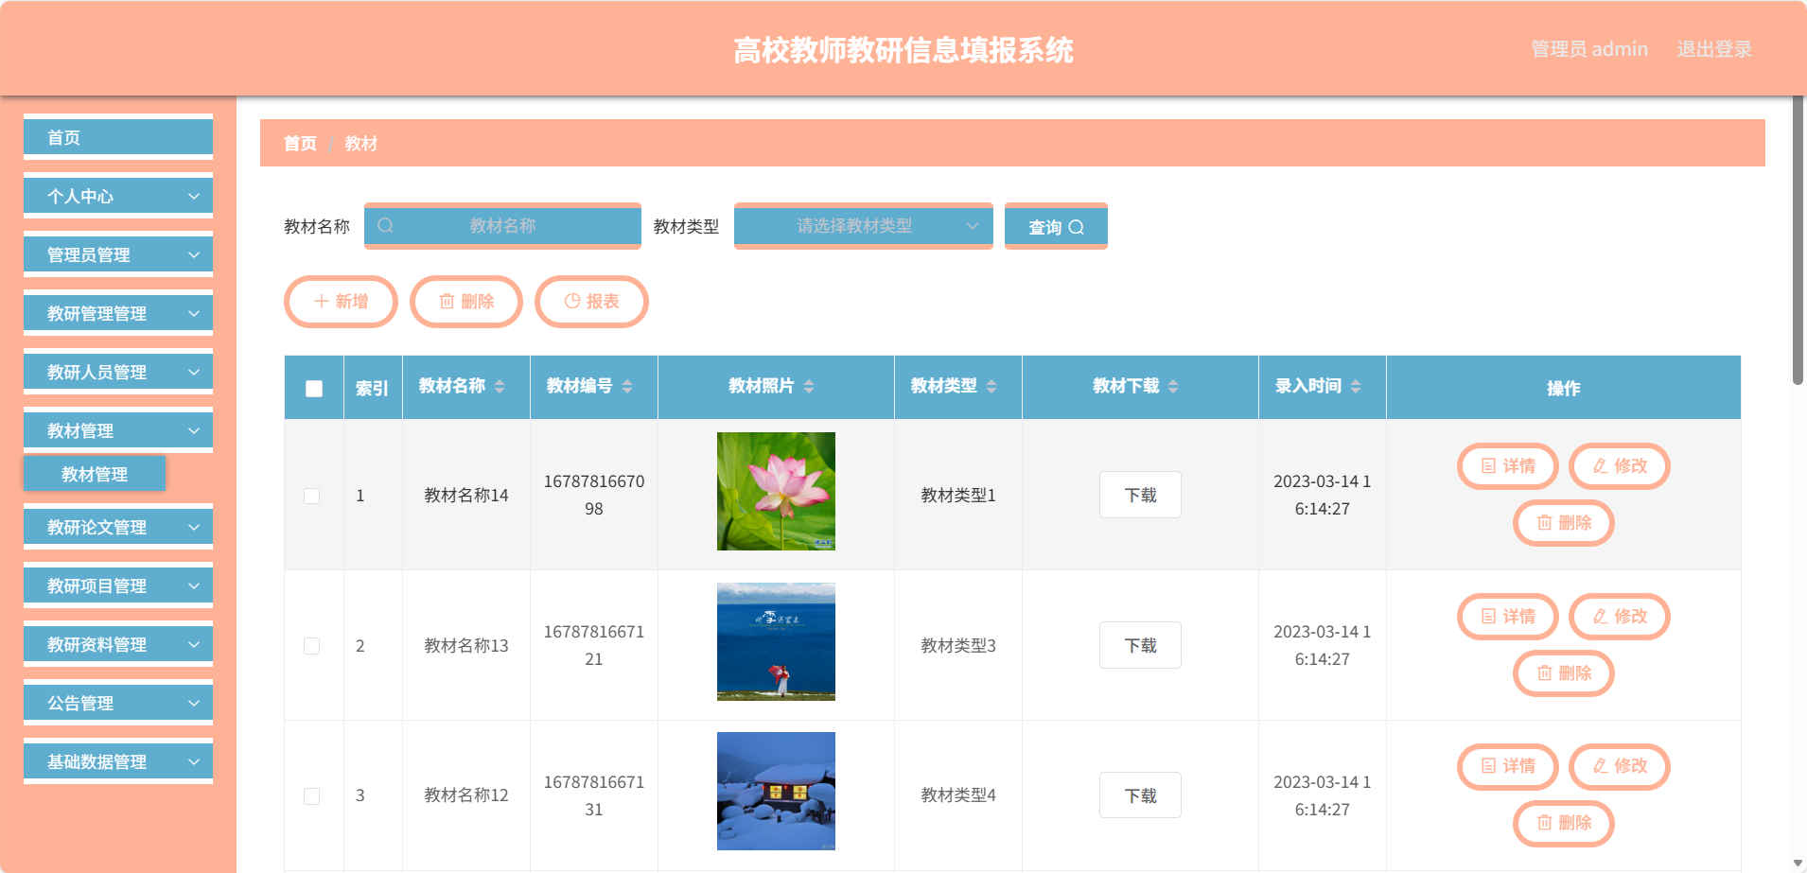Open the 报表 report button
The height and width of the screenshot is (873, 1807).
[x=591, y=302]
